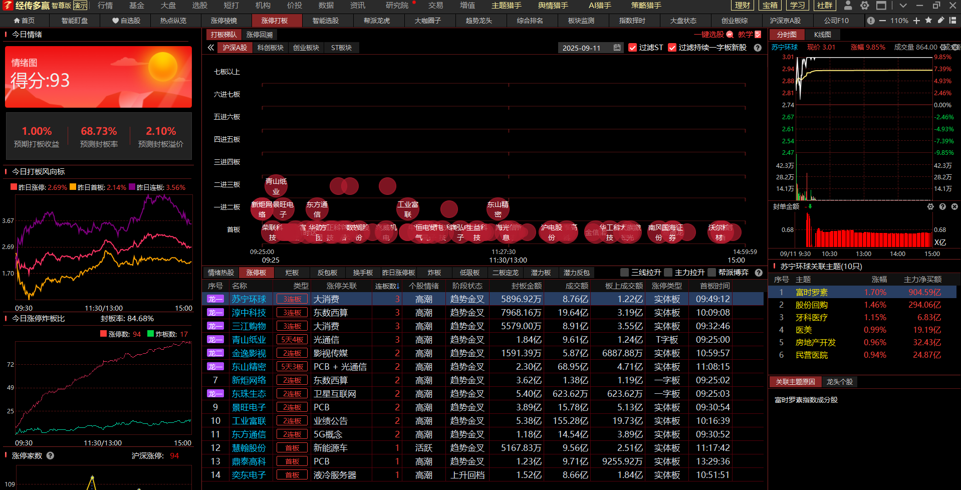Open settings gear in the title bar
The width and height of the screenshot is (961, 490).
865,6
